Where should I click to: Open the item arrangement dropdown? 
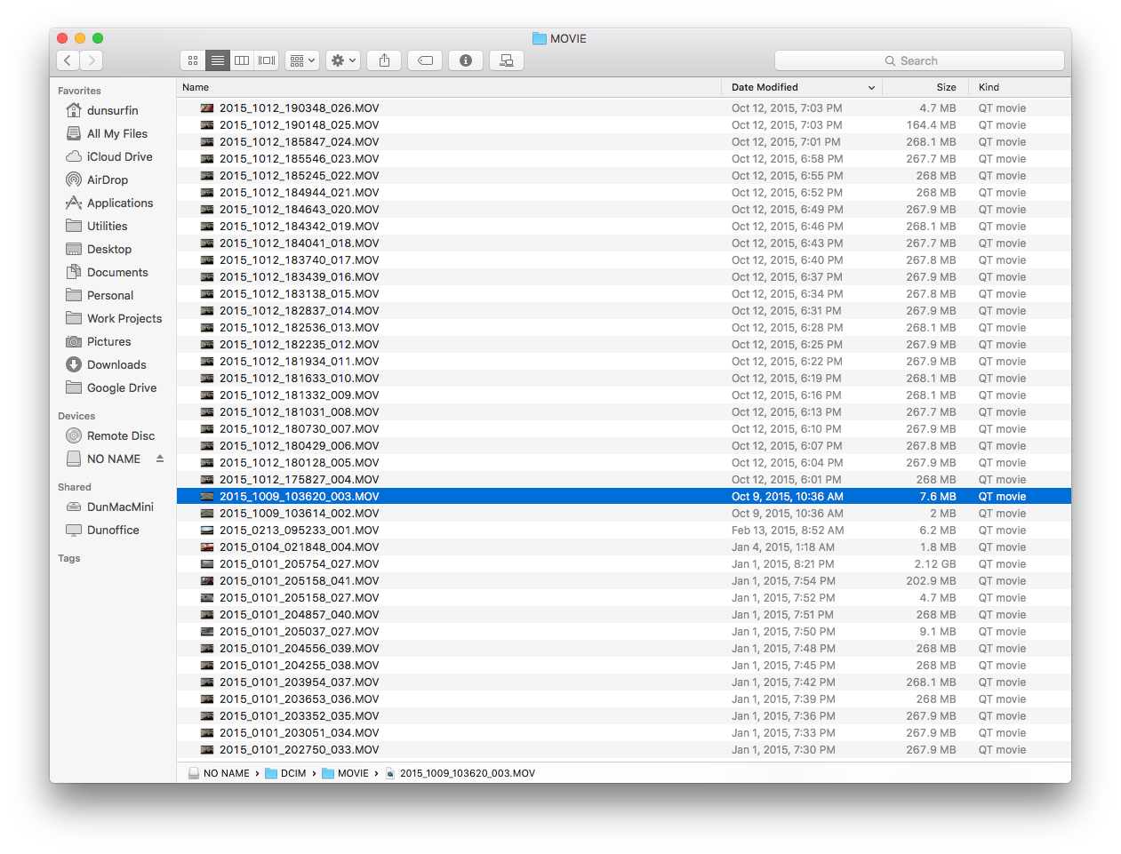(x=300, y=60)
